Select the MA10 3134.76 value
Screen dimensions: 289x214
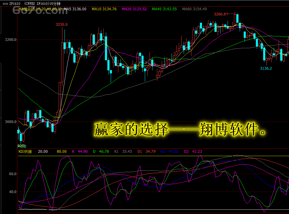coord(104,9)
